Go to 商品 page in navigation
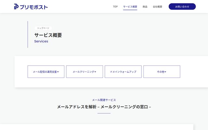 [x=145, y=6]
